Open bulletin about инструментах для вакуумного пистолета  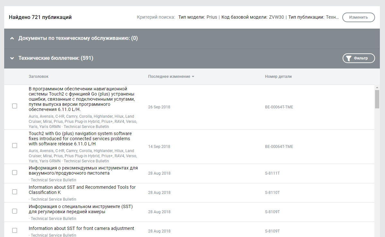(x=83, y=170)
